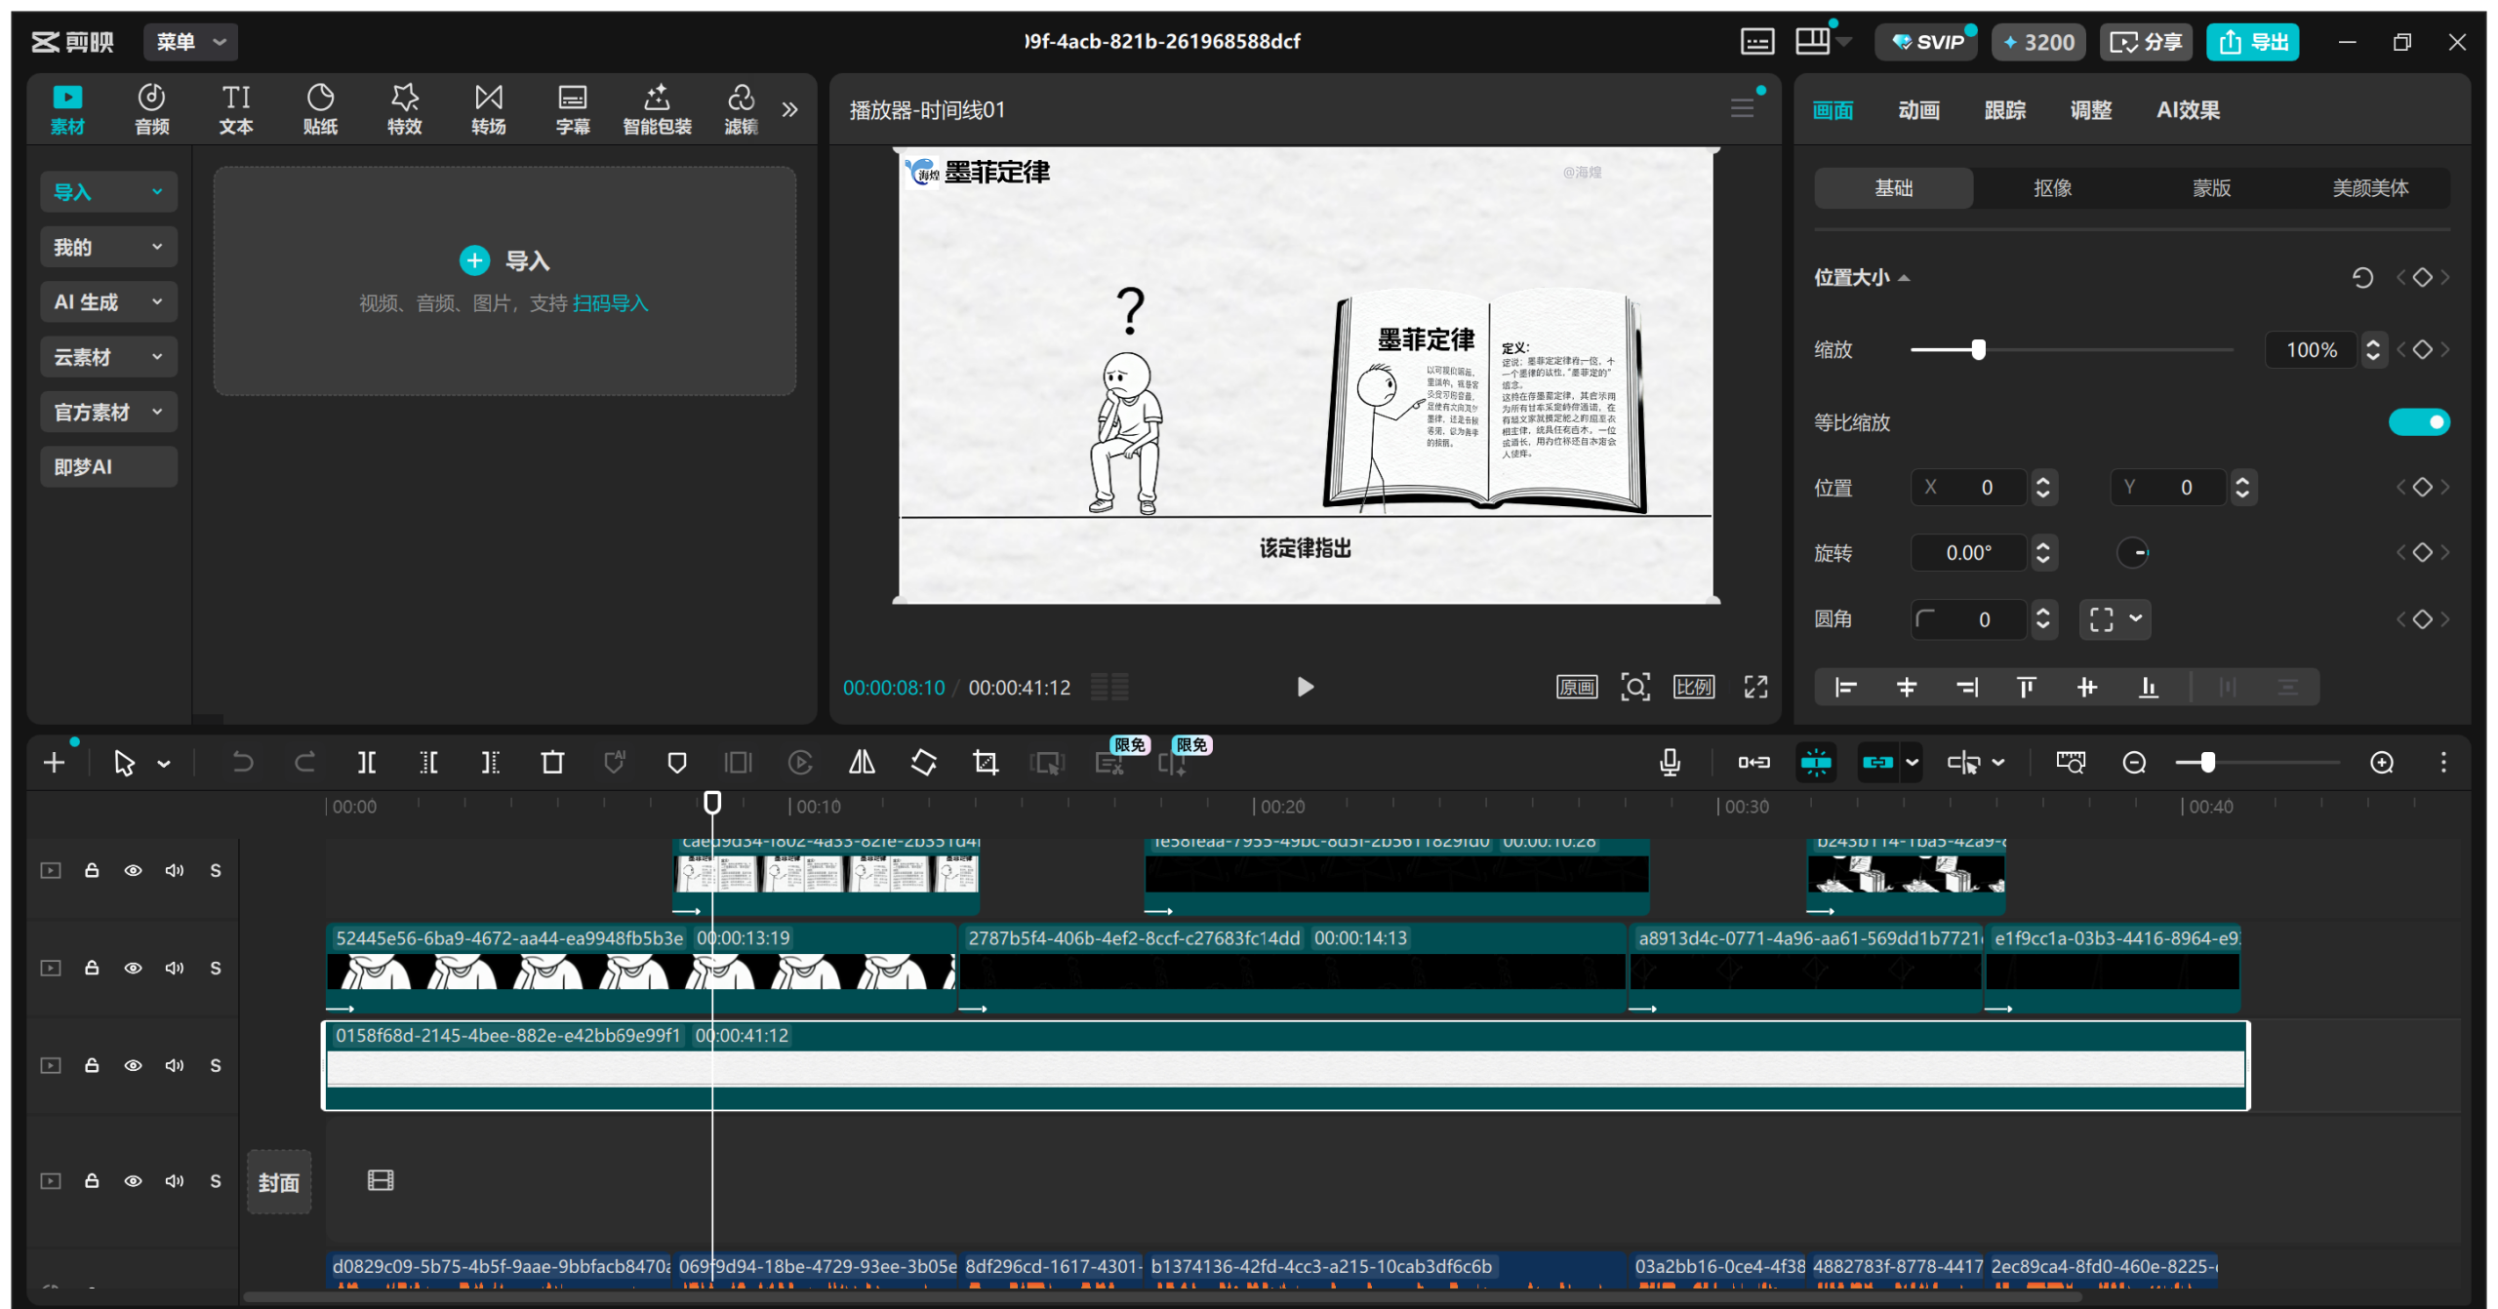Open the 贴纸 stickers panel

[x=319, y=108]
